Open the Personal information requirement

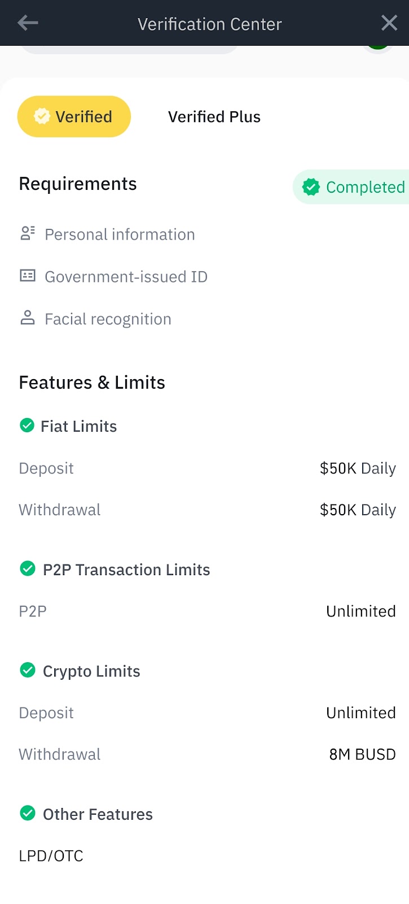(x=120, y=234)
